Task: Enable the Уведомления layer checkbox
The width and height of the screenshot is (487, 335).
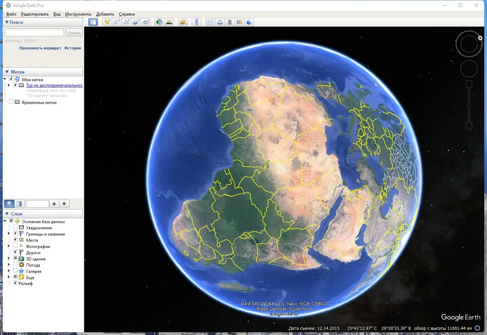Action: pyautogui.click(x=16, y=227)
